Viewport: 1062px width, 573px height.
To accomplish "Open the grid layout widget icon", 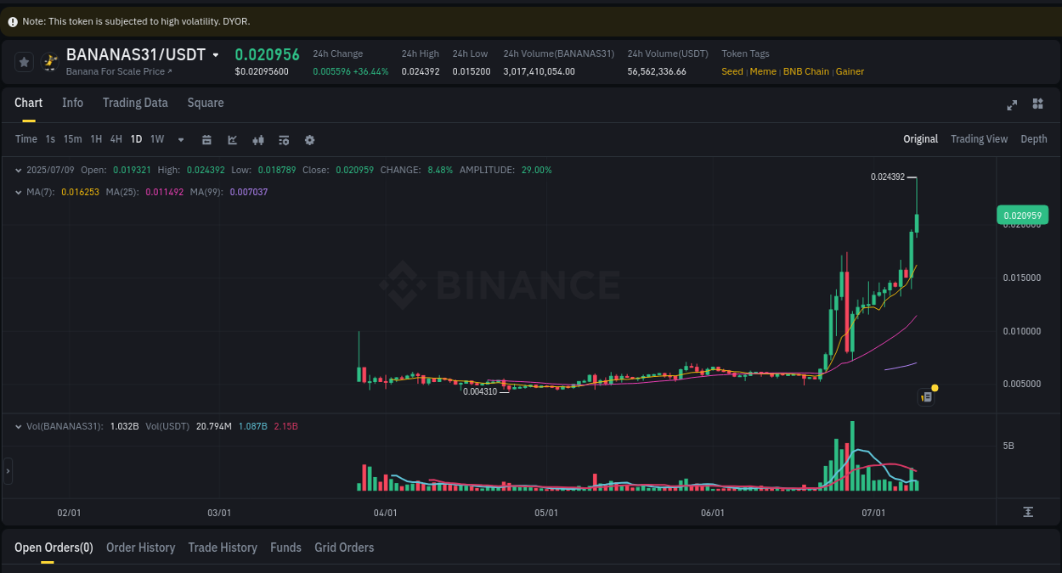I will pos(1037,104).
